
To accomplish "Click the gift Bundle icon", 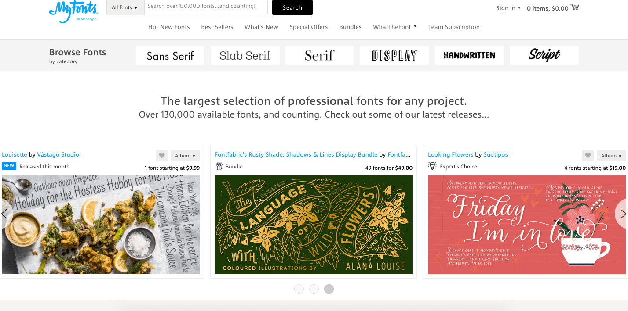I will click(219, 166).
